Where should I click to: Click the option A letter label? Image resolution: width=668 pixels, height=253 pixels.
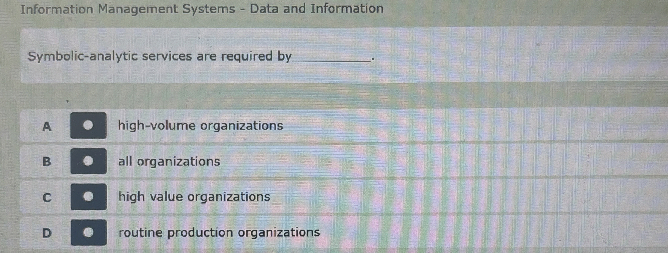(46, 127)
